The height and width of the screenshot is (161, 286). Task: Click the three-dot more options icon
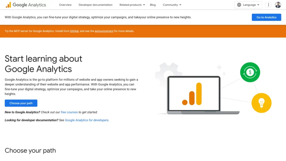click(268, 5)
